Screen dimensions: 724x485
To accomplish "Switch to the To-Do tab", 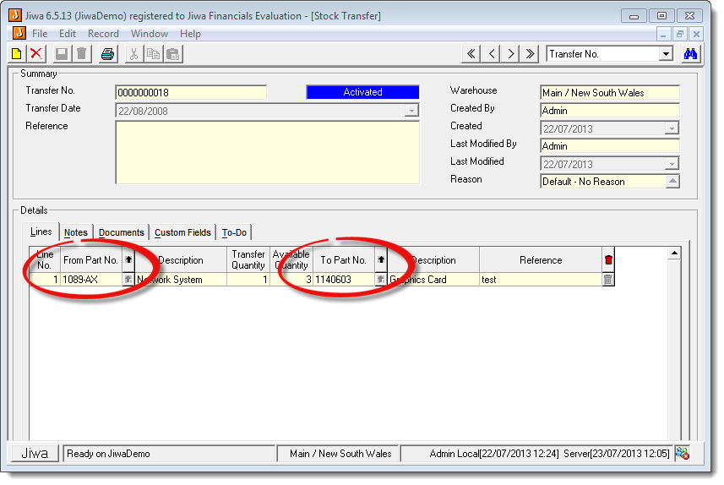I will pyautogui.click(x=234, y=232).
